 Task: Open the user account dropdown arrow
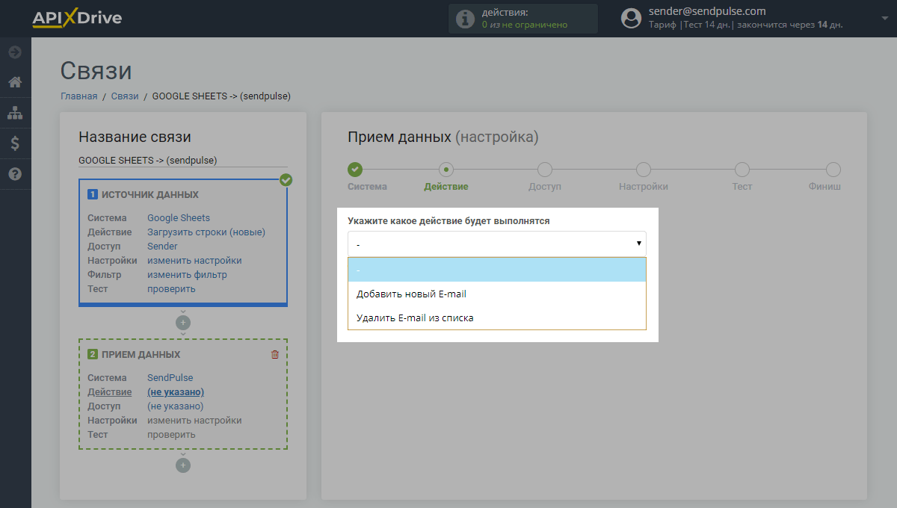point(875,16)
